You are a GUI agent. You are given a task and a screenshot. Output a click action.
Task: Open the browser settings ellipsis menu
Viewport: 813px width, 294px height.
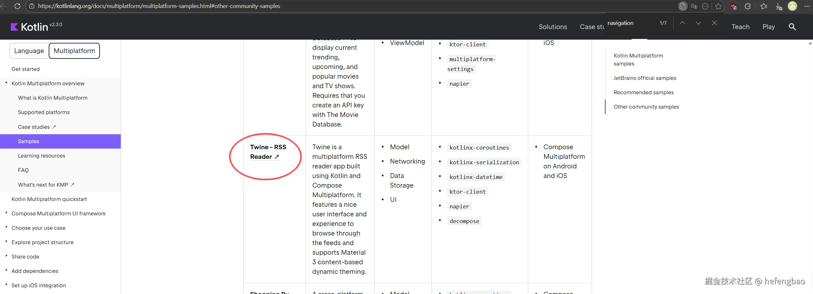[807, 6]
